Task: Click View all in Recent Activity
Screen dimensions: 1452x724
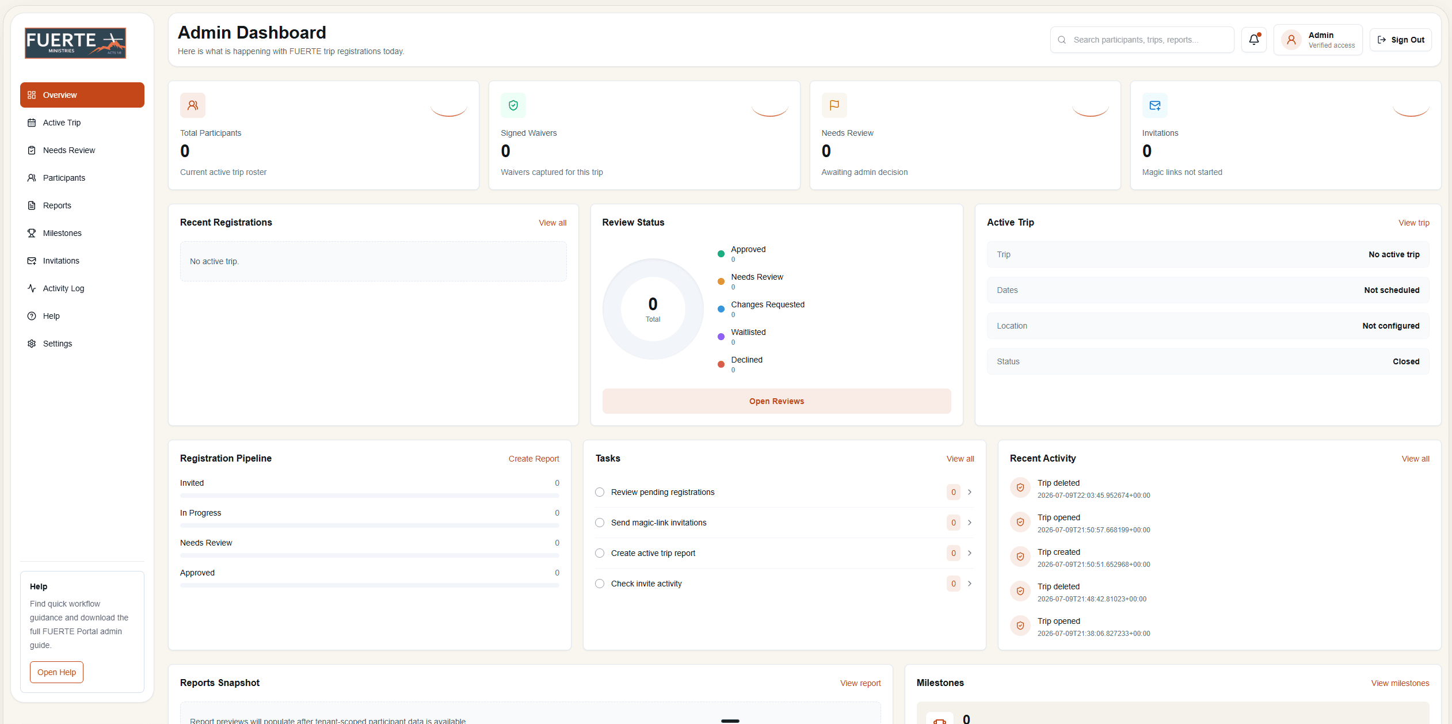Action: pos(1415,459)
